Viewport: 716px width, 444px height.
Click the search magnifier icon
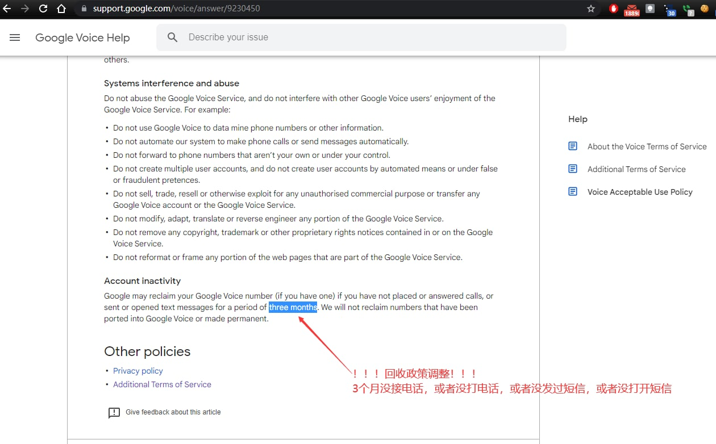173,37
